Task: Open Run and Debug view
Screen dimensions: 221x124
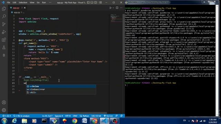Action: pos(4,32)
